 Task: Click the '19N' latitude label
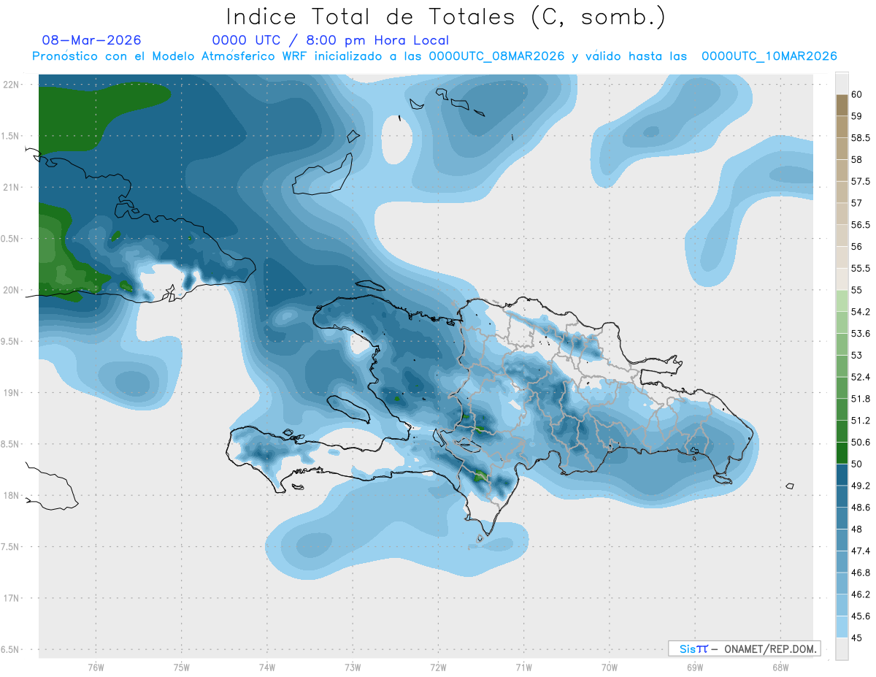(11, 393)
